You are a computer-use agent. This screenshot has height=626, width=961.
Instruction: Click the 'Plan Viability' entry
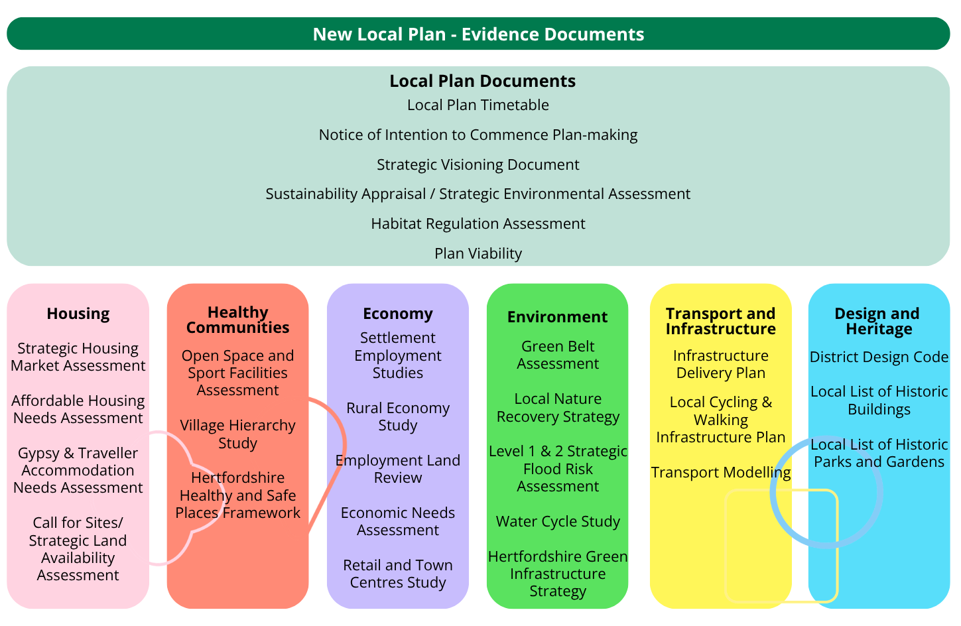coord(478,253)
